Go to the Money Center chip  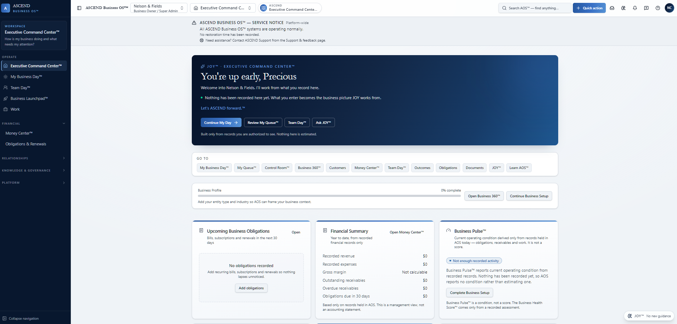tap(367, 168)
